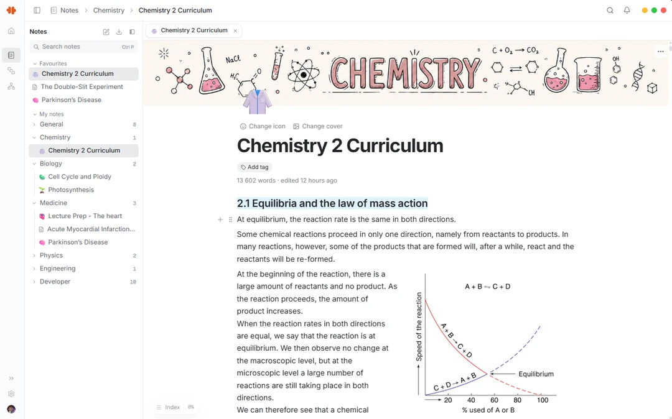
Task: Open the Photosynthesis note
Action: (x=83, y=190)
